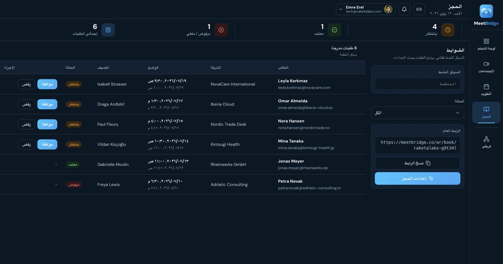
Task: Click the المضيف column header
Action: 103,67
